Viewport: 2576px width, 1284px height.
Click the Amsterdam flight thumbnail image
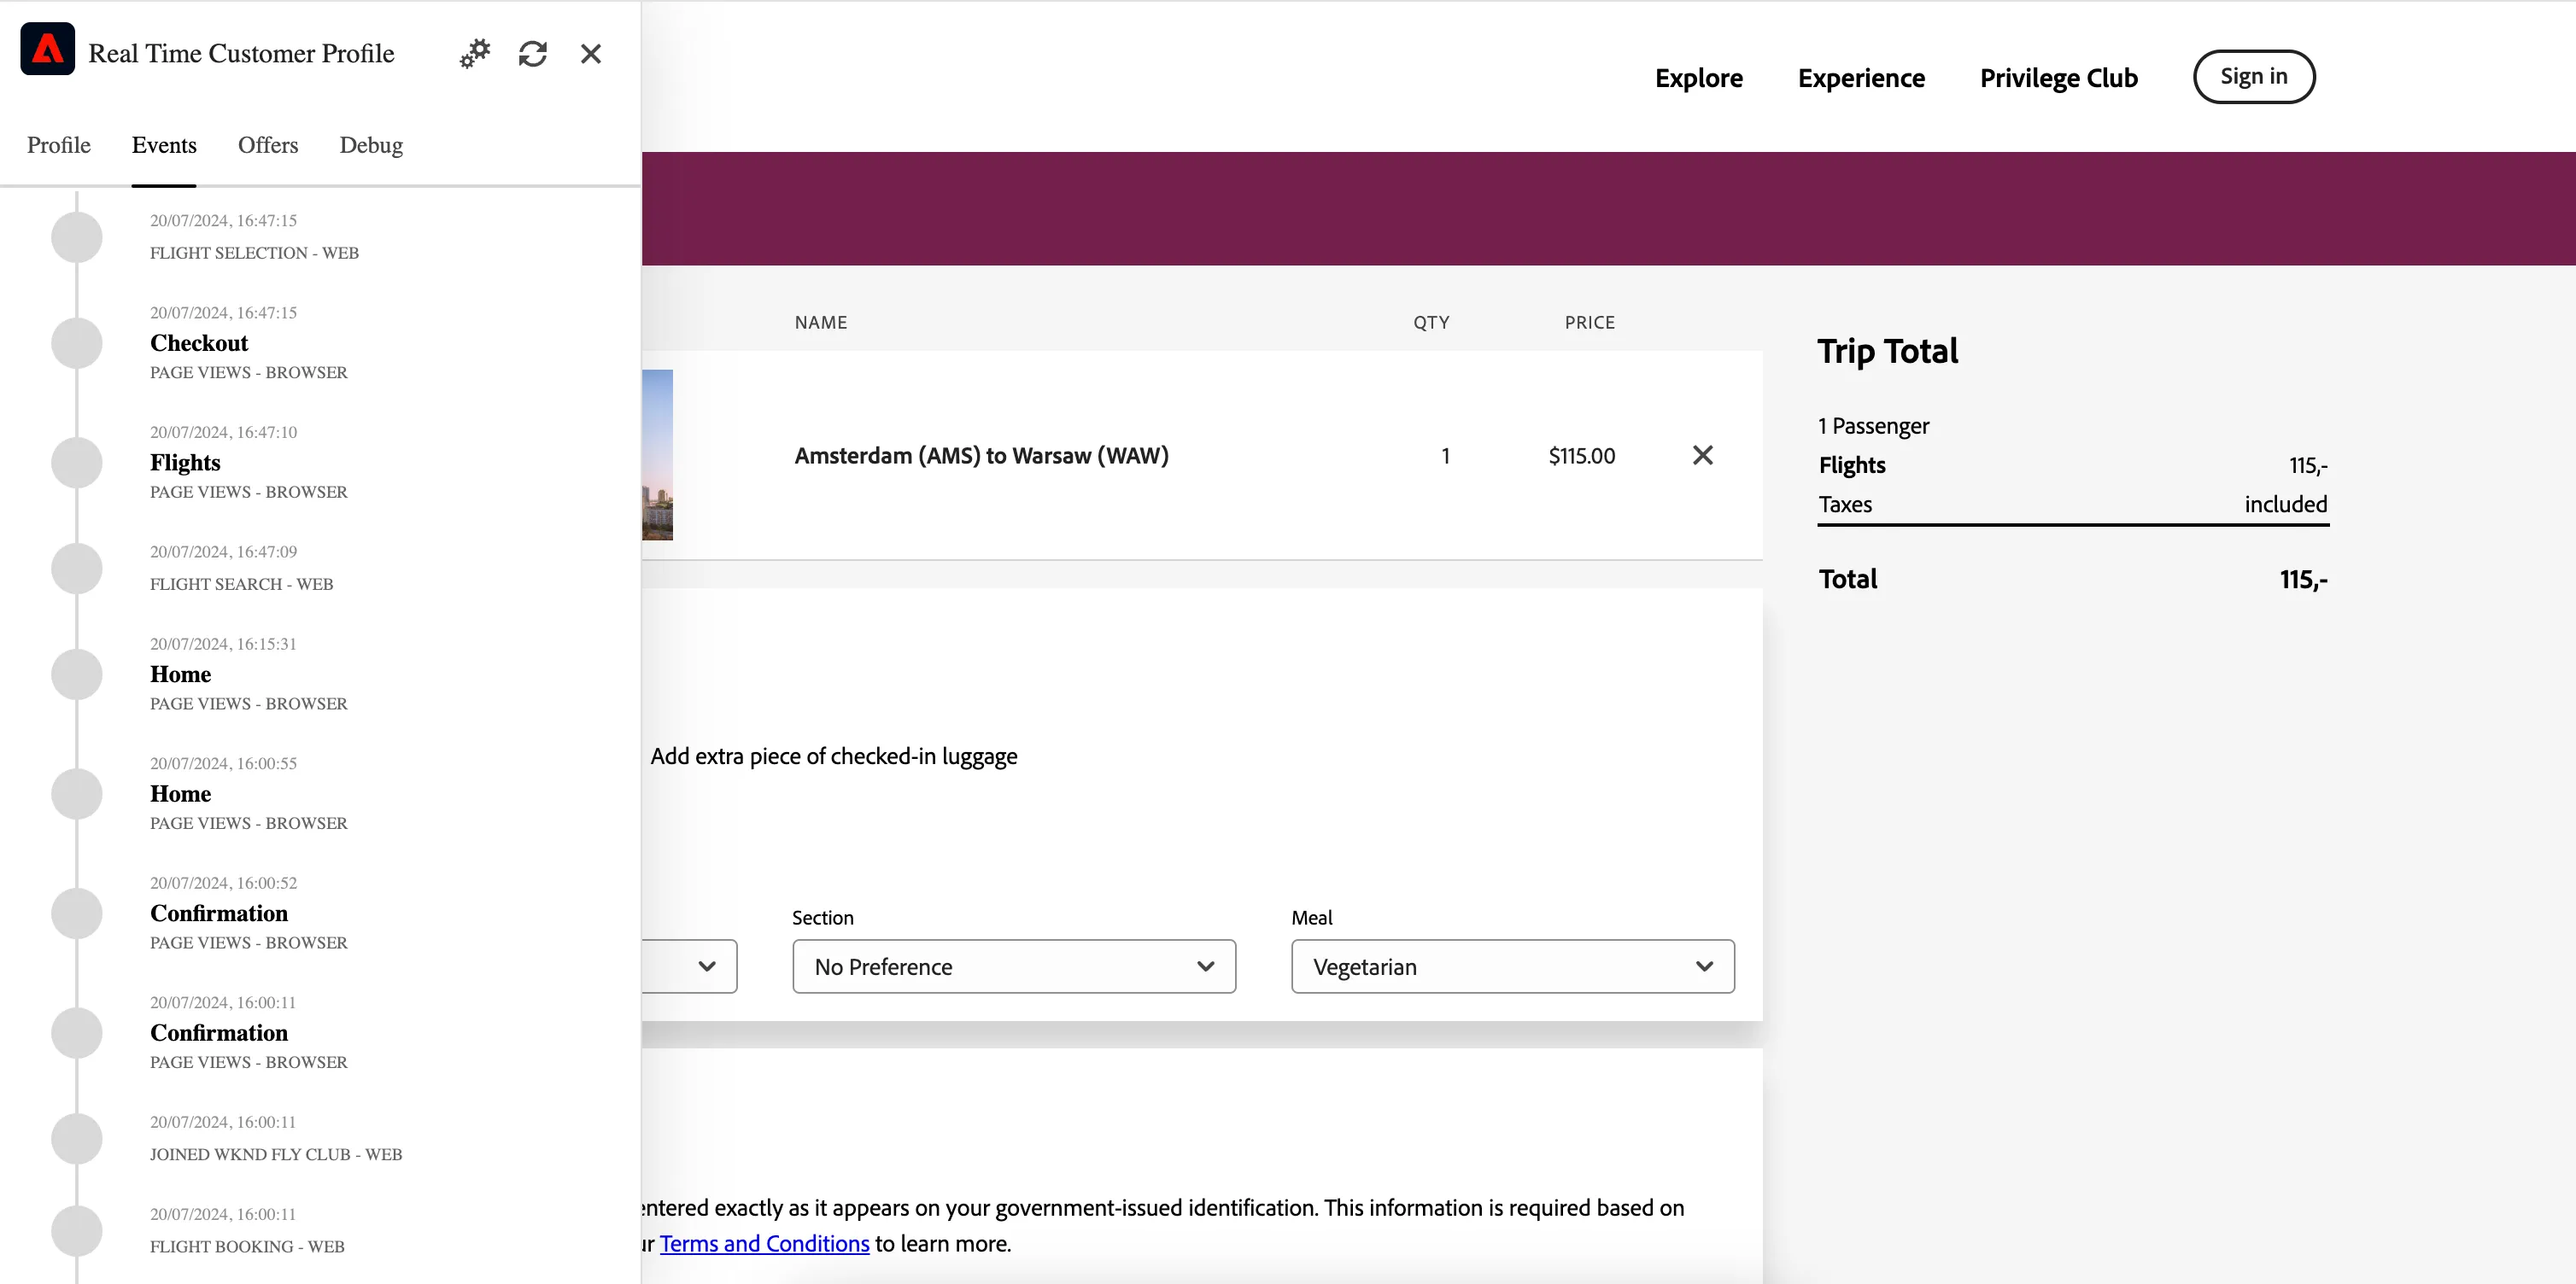click(x=657, y=455)
